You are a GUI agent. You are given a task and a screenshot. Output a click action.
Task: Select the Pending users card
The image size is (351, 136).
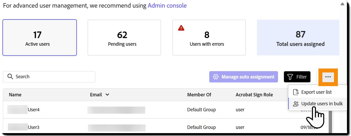pyautogui.click(x=124, y=38)
